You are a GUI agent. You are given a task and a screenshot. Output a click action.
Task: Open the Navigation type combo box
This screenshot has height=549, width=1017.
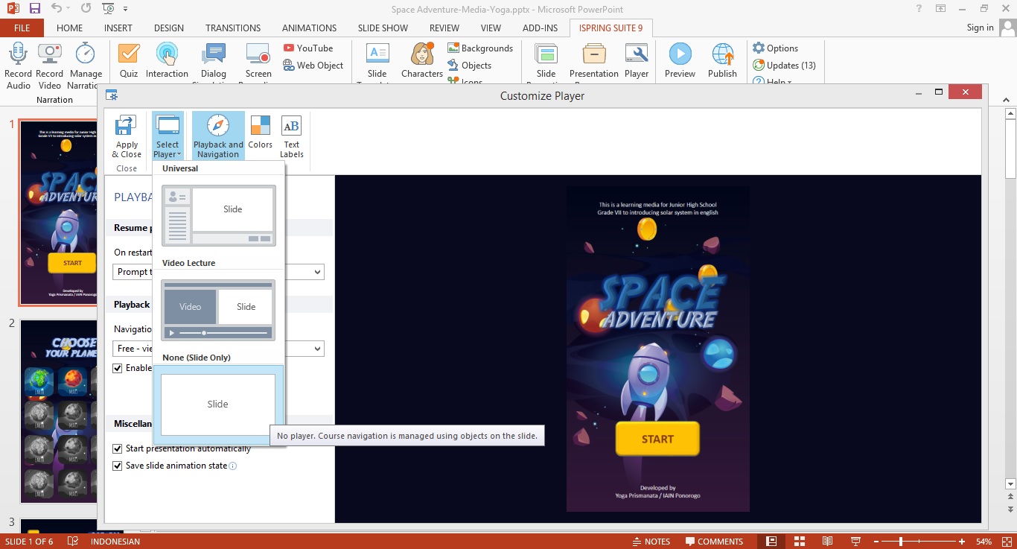[219, 348]
